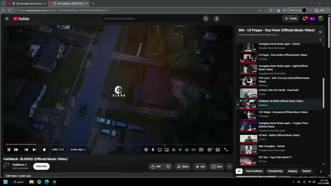The height and width of the screenshot is (186, 331).
Task: Select the 'From FattMack' filter chip
Action: [254, 171]
